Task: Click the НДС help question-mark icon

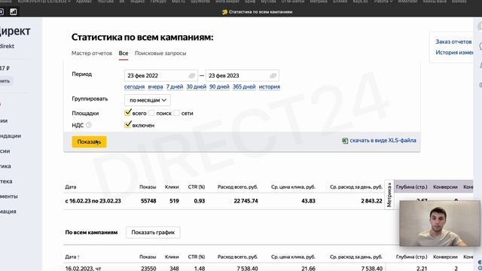Action: (x=89, y=125)
